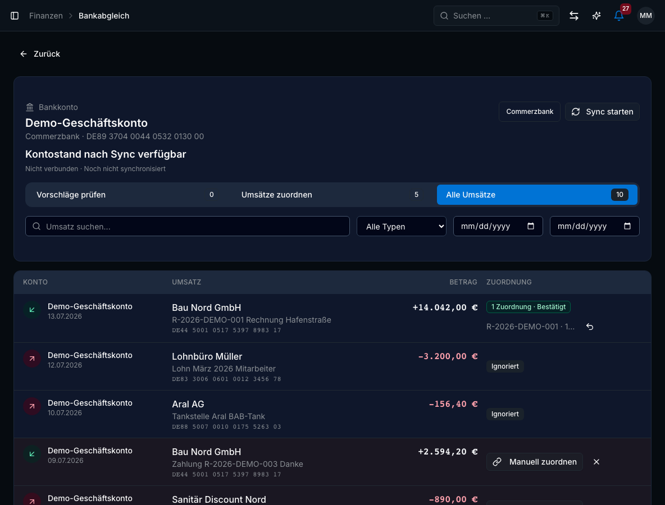Screen dimensions: 665x505
Task: Click the KONTO column header
Action: point(35,282)
